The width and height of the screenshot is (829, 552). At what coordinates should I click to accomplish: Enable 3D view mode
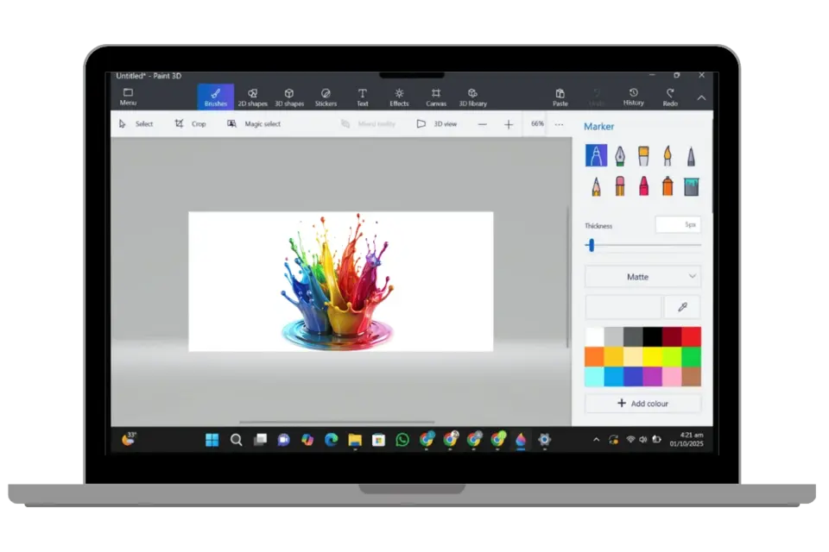tap(437, 123)
